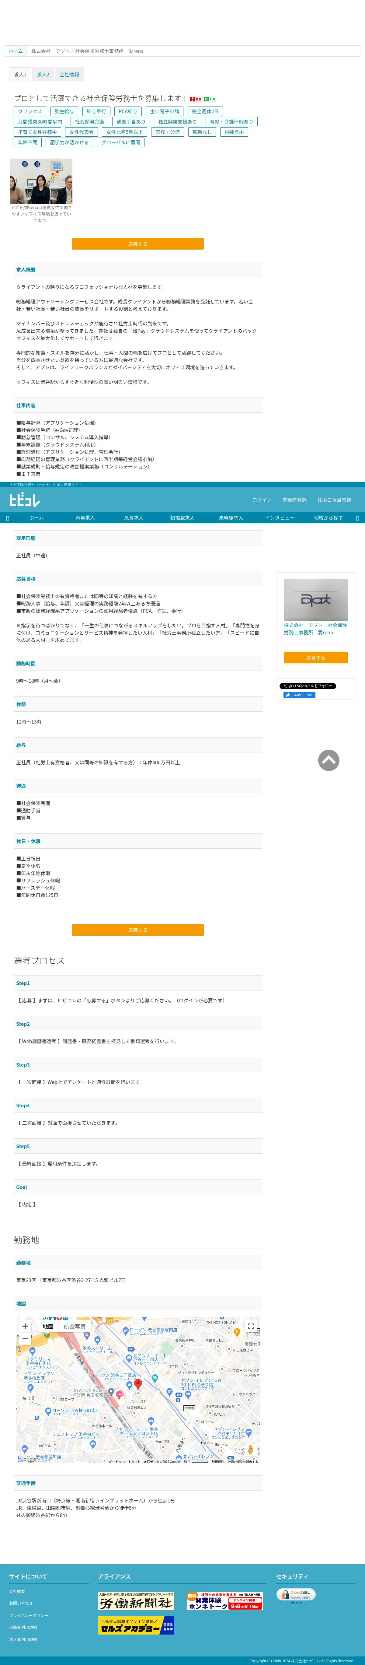Zoom out the map with minus button
This screenshot has width=365, height=1665.
(26, 1339)
